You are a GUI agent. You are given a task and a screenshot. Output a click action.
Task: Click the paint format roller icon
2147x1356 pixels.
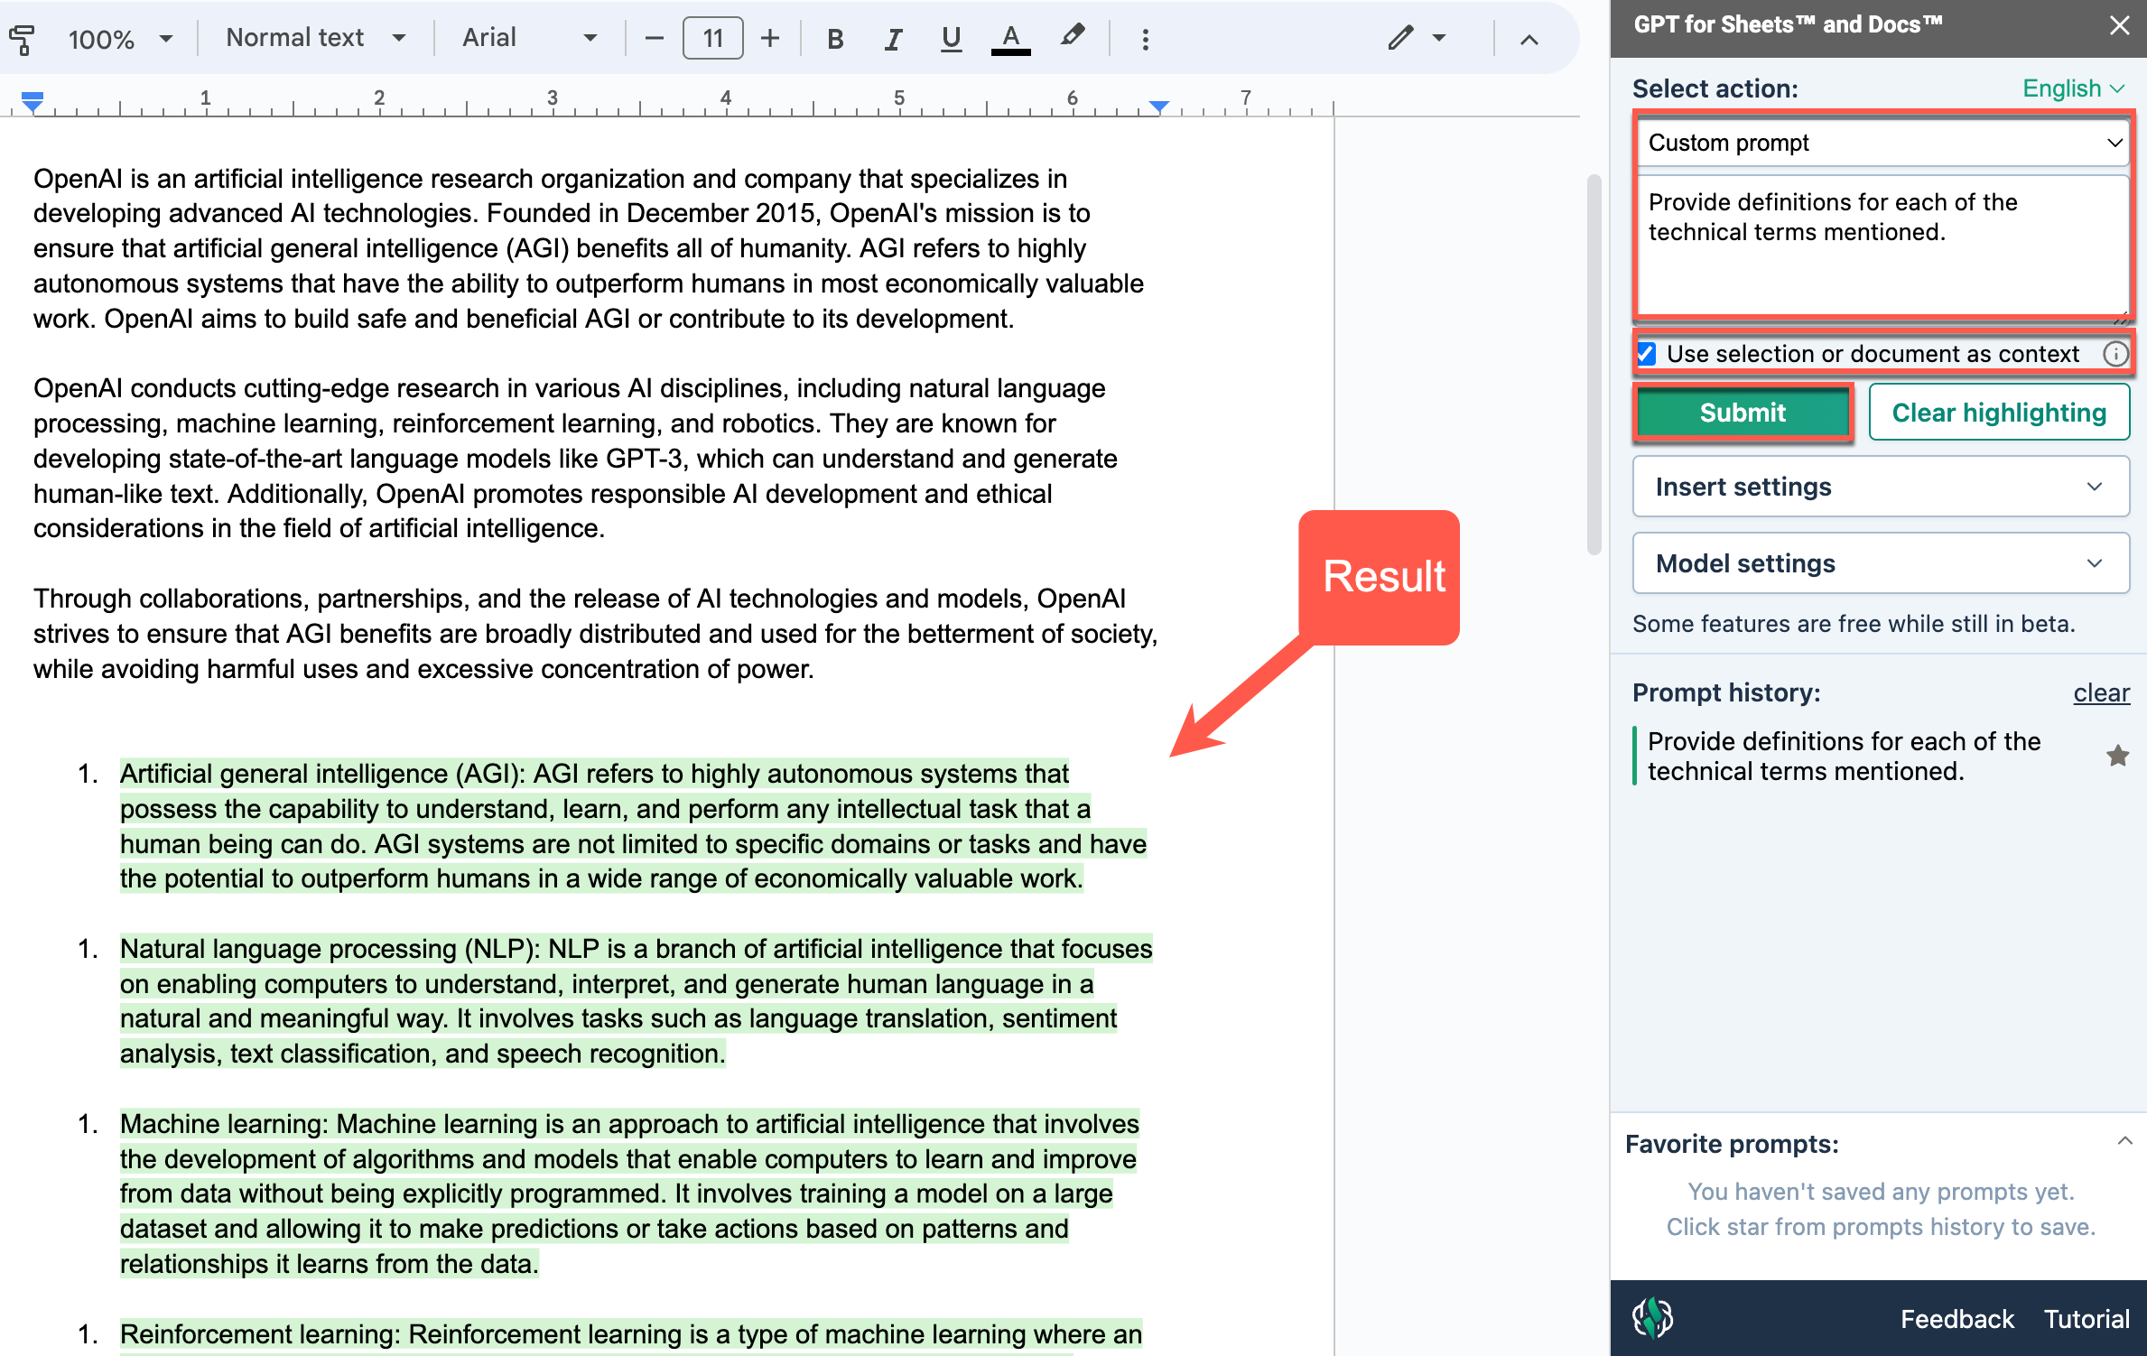pos(22,39)
